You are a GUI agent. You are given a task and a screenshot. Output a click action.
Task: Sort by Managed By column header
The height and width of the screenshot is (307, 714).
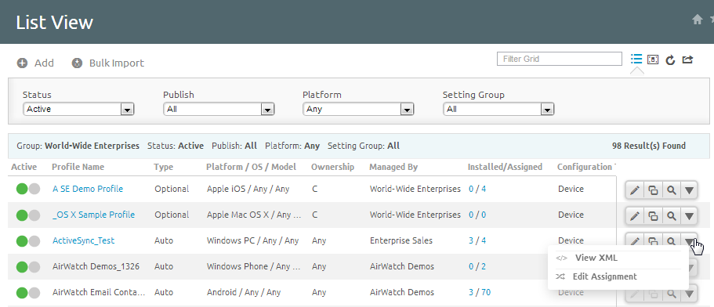coord(393,167)
